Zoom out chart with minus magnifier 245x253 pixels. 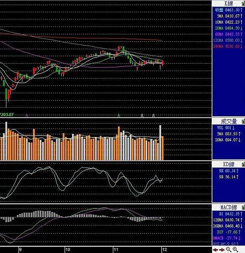[229, 250]
